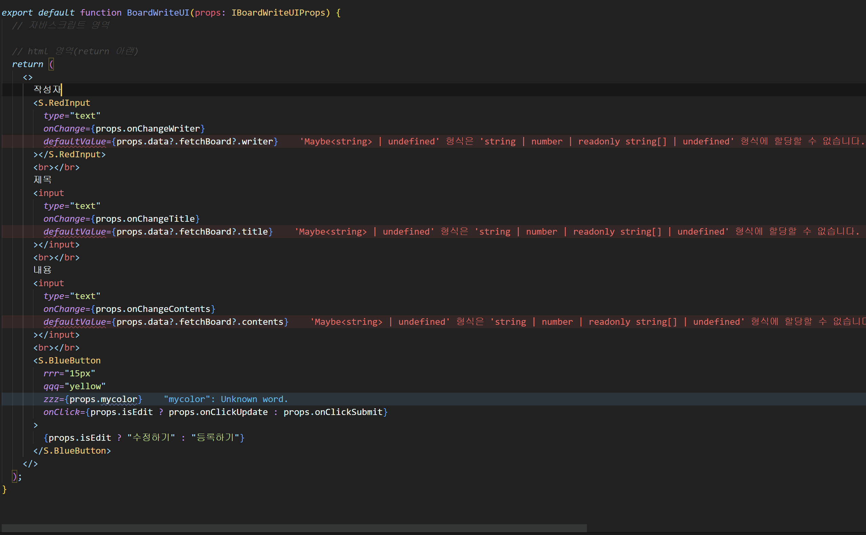Click the BoardWriteUI function name
The image size is (866, 535).
[158, 13]
